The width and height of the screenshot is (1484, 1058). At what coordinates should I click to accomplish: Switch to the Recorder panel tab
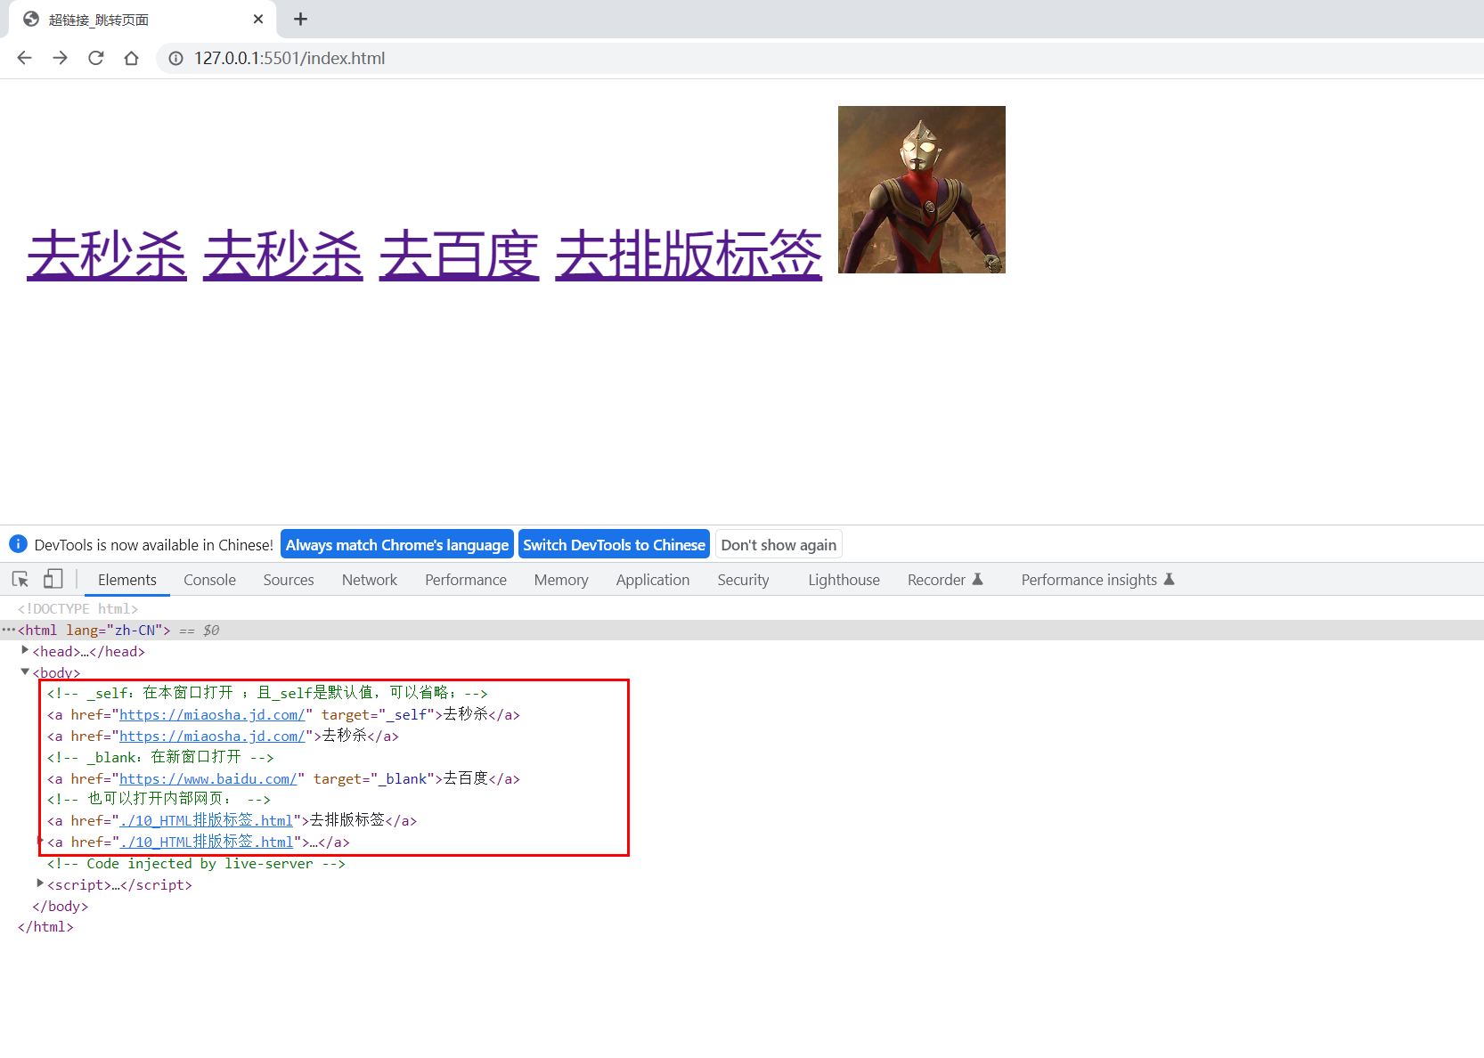click(x=945, y=580)
